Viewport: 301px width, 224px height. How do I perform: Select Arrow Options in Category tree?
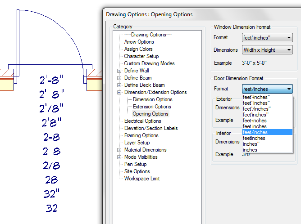click(139, 42)
